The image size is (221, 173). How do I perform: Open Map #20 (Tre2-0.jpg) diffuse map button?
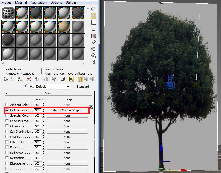coord(67,110)
